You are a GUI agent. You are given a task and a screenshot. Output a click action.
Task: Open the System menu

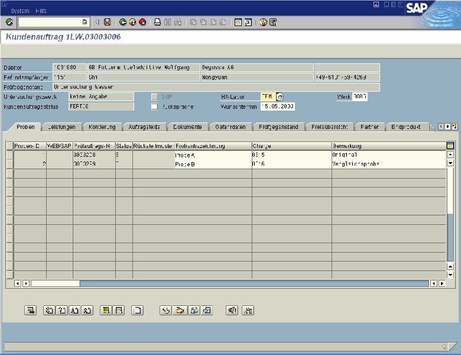click(20, 11)
